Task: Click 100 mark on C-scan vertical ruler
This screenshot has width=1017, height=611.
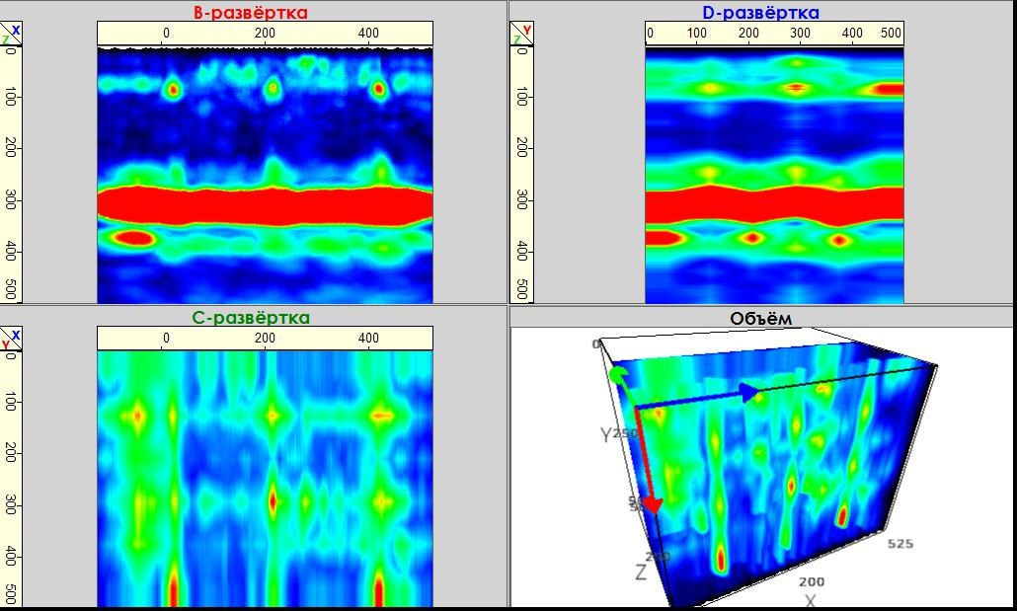Action: point(11,403)
